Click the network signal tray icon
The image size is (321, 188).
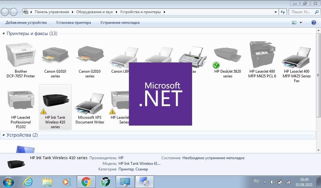(x=288, y=182)
